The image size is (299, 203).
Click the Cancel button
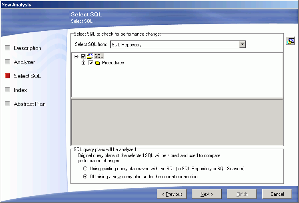[x=277, y=194]
